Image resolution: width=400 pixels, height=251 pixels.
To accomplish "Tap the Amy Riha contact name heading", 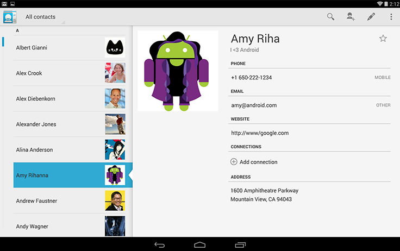I will pos(255,39).
